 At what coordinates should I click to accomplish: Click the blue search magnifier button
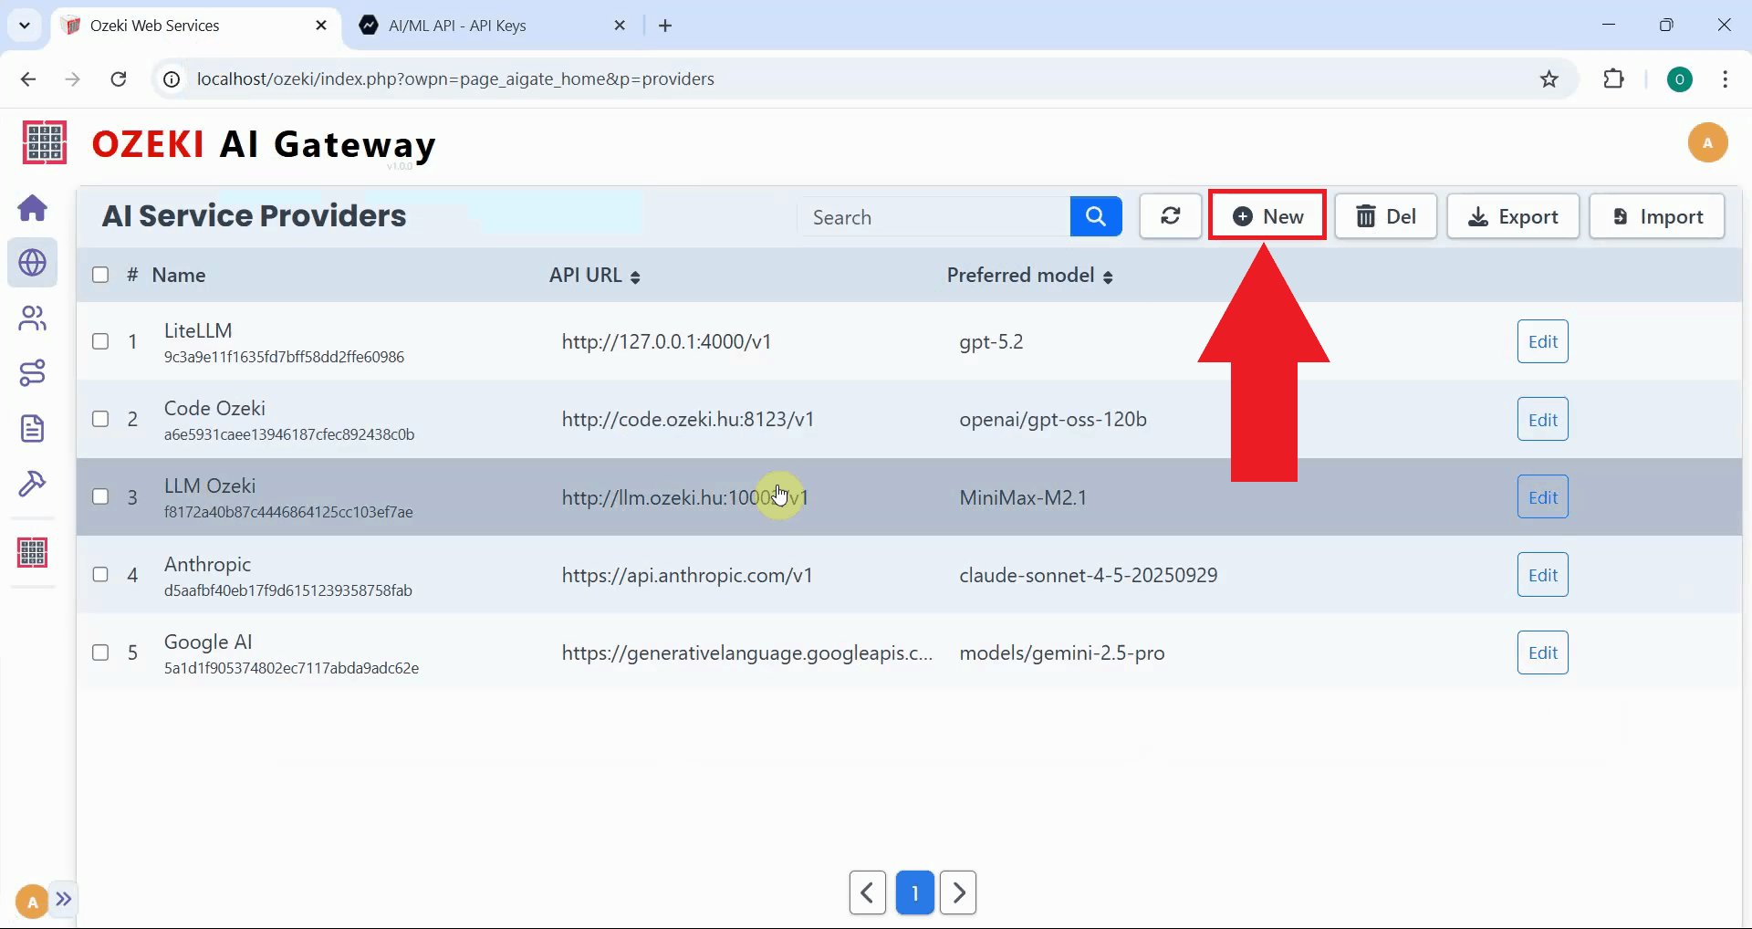1095,216
